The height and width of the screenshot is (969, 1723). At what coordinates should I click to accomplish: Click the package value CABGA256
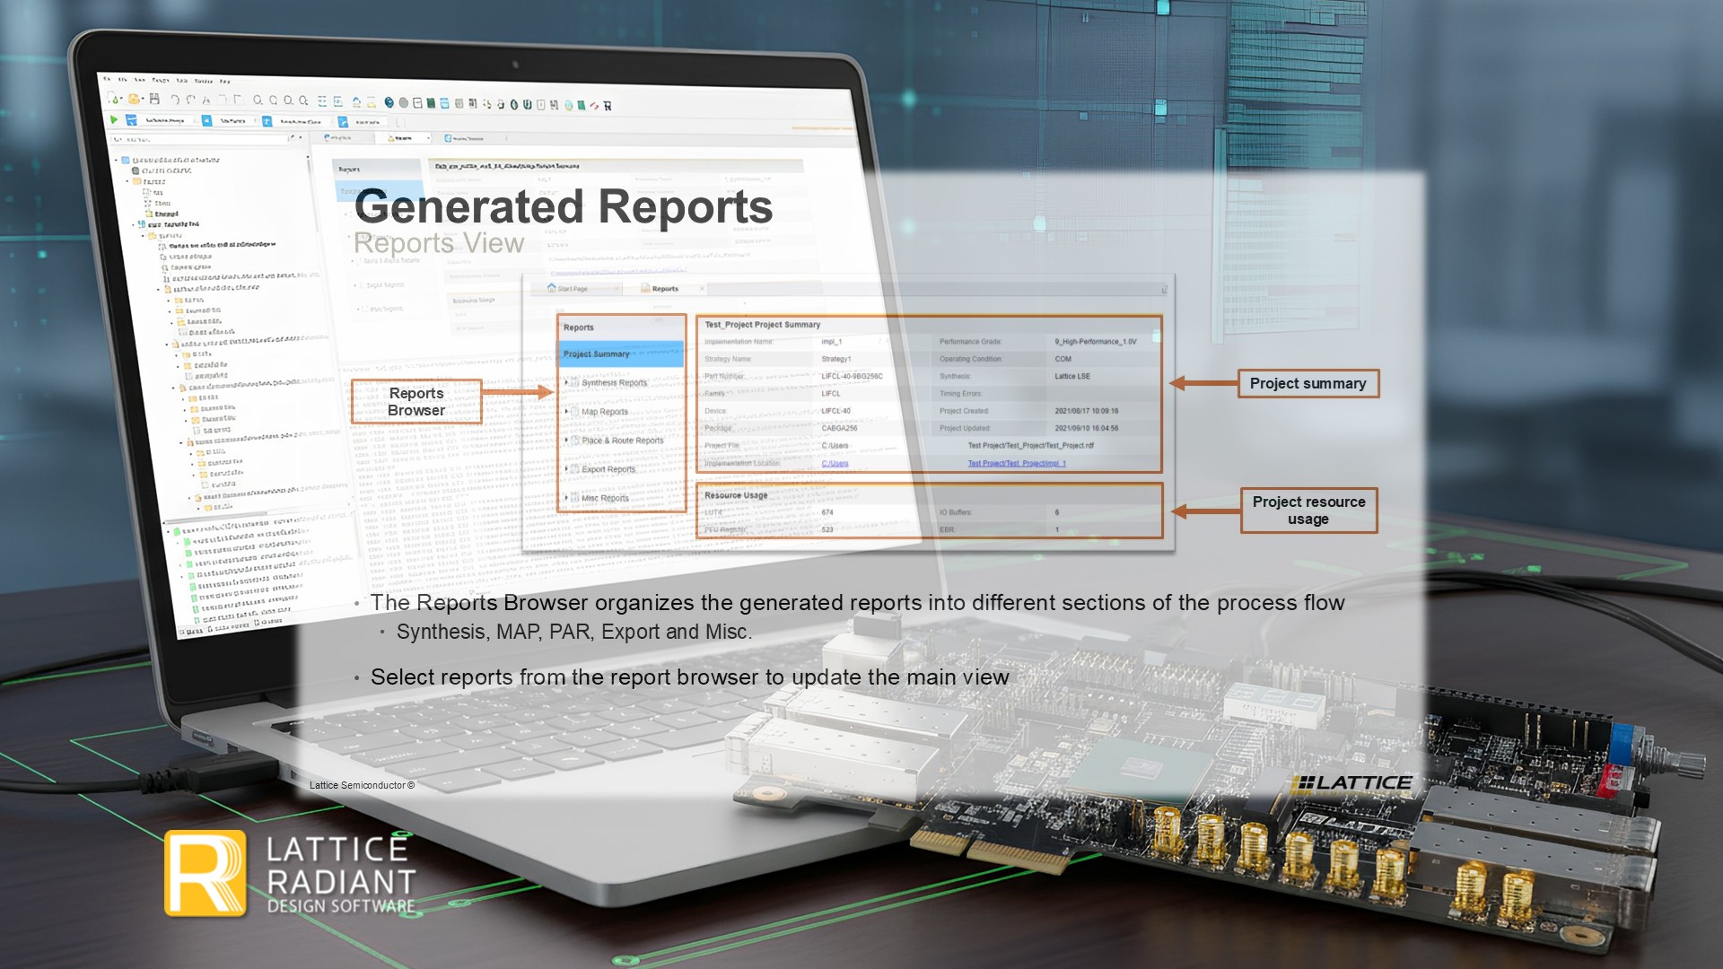pos(839,429)
